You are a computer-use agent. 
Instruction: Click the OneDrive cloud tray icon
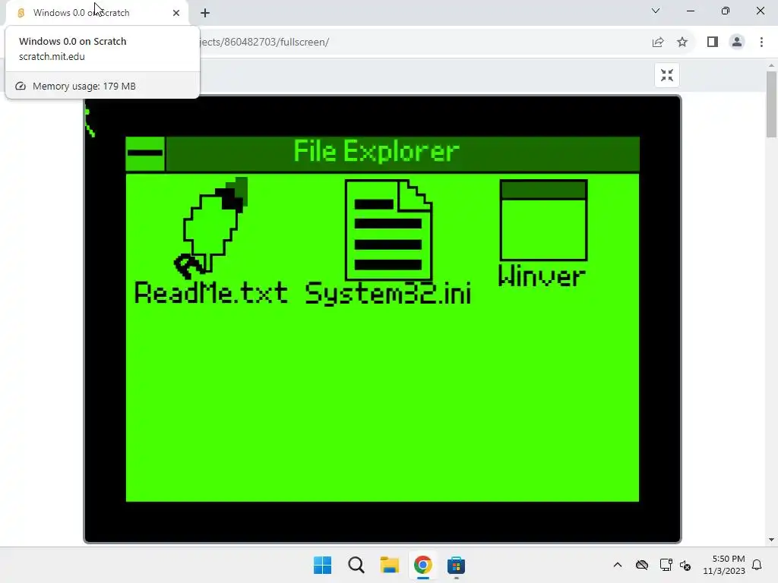click(641, 565)
